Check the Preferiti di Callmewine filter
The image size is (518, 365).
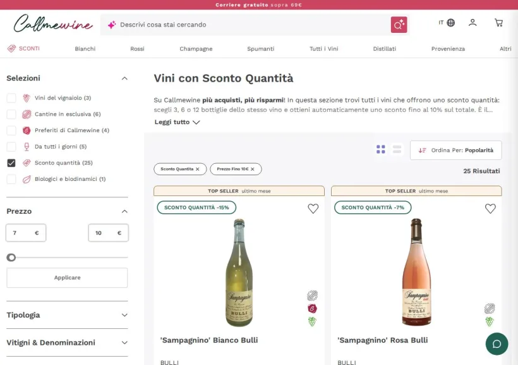pos(11,130)
